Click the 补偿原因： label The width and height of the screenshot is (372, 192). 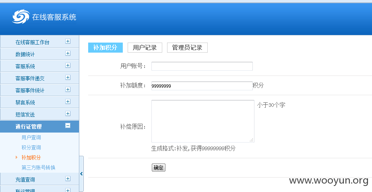point(133,127)
